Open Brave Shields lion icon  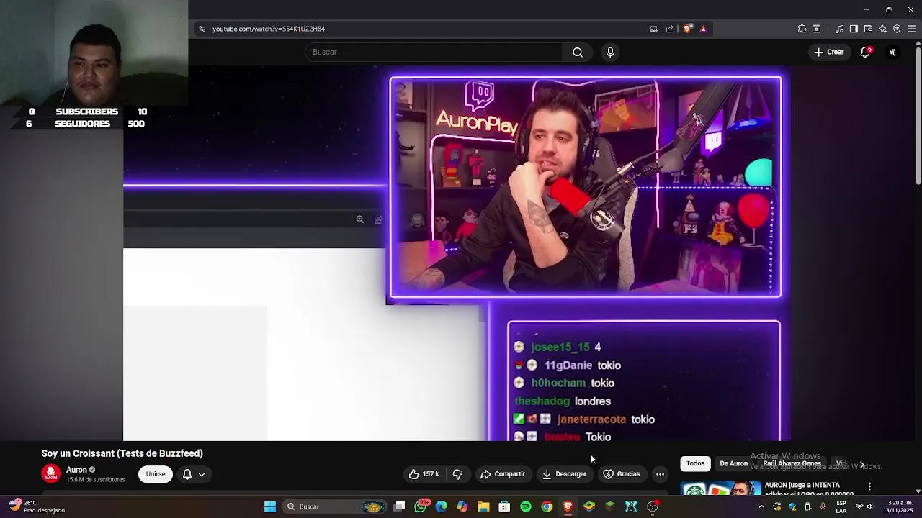click(688, 29)
